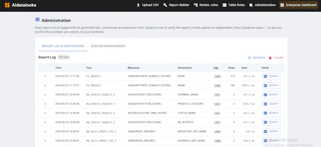Click verify icon in CHANNEL_NAME row
The image size is (321, 147).
tap(265, 95)
